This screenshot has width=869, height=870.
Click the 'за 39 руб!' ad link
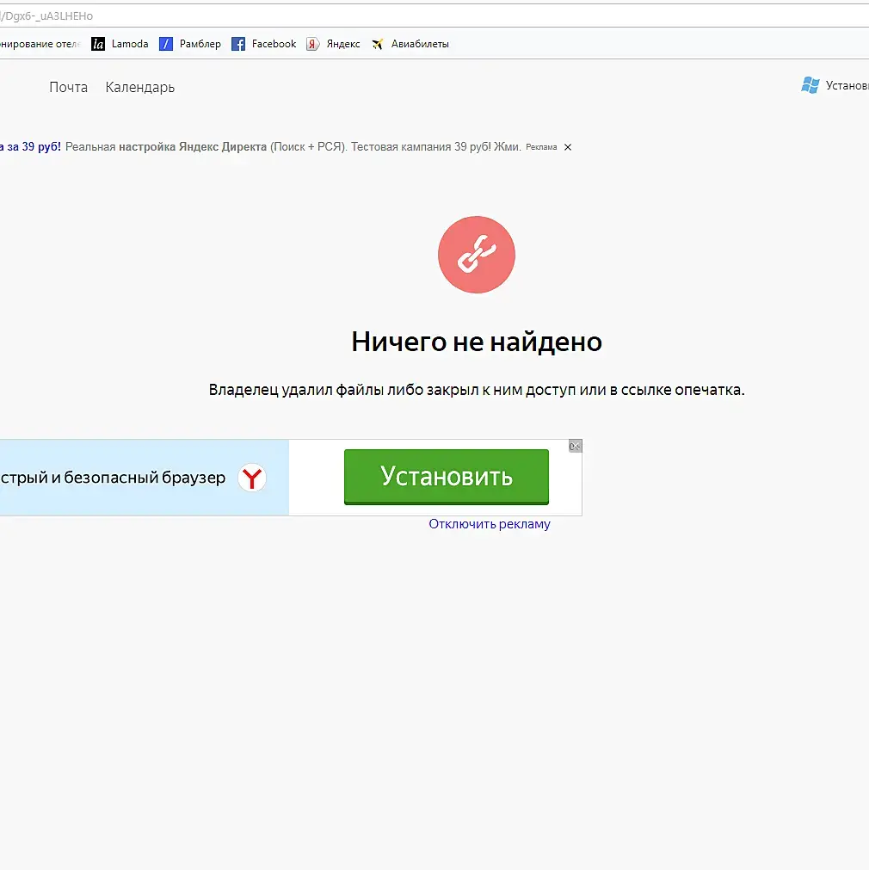pyautogui.click(x=30, y=147)
